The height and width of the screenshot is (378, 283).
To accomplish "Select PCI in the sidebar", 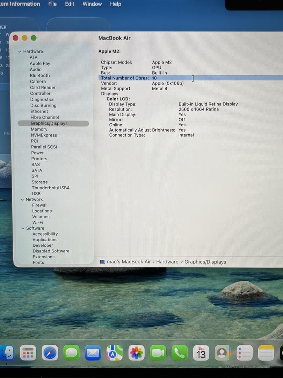I will click(34, 141).
